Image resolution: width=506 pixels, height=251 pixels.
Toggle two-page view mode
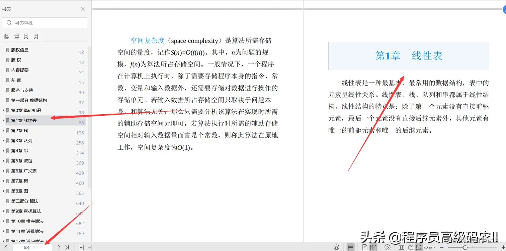[373, 247]
